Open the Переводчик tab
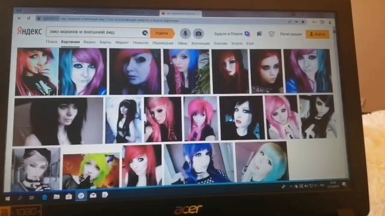 point(163,43)
